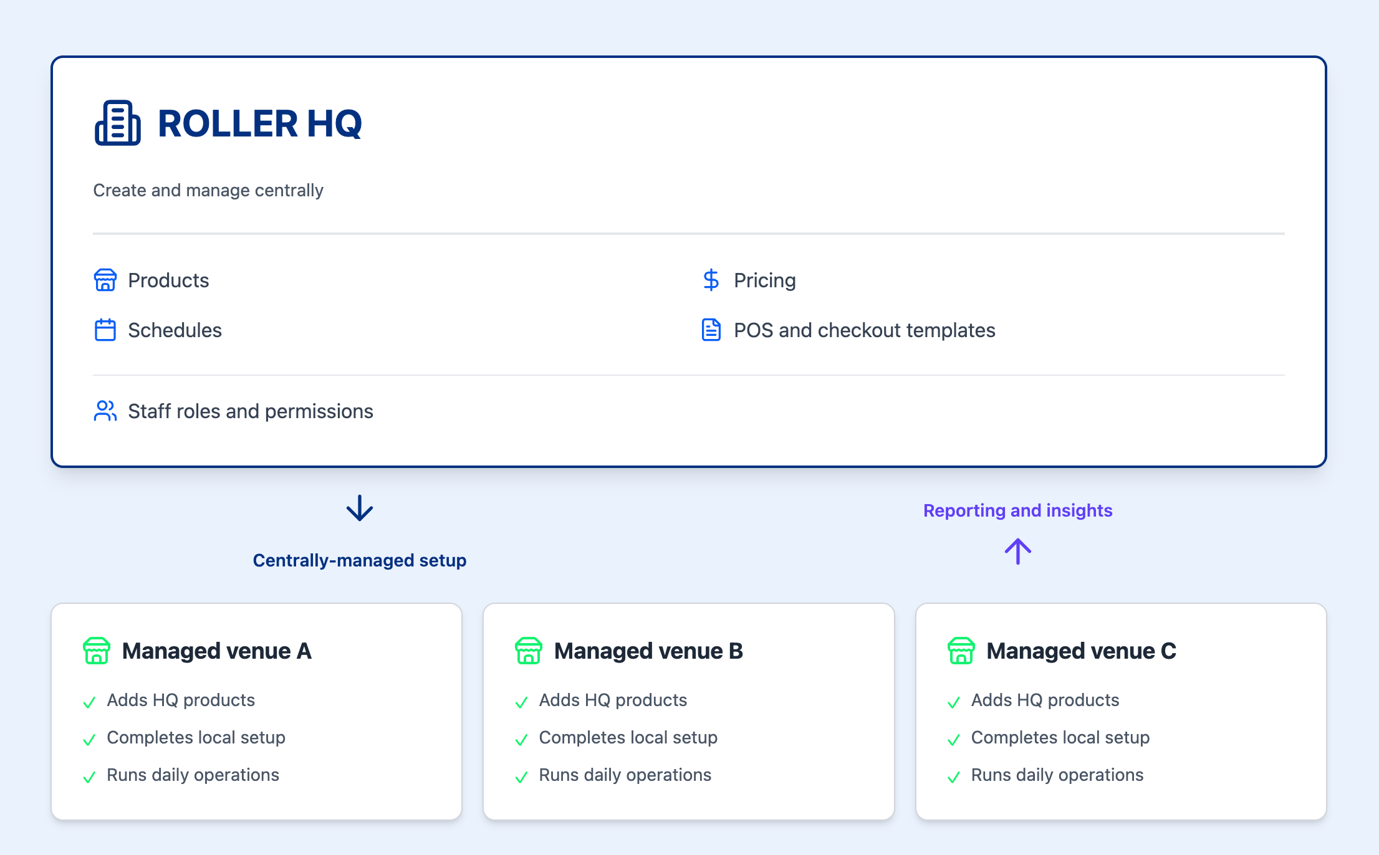The image size is (1379, 855).
Task: Click the dark blue downward arrow
Action: click(x=360, y=509)
